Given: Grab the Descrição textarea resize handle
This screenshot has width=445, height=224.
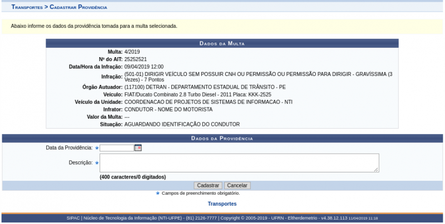Looking at the screenshot, I should click(x=376, y=170).
